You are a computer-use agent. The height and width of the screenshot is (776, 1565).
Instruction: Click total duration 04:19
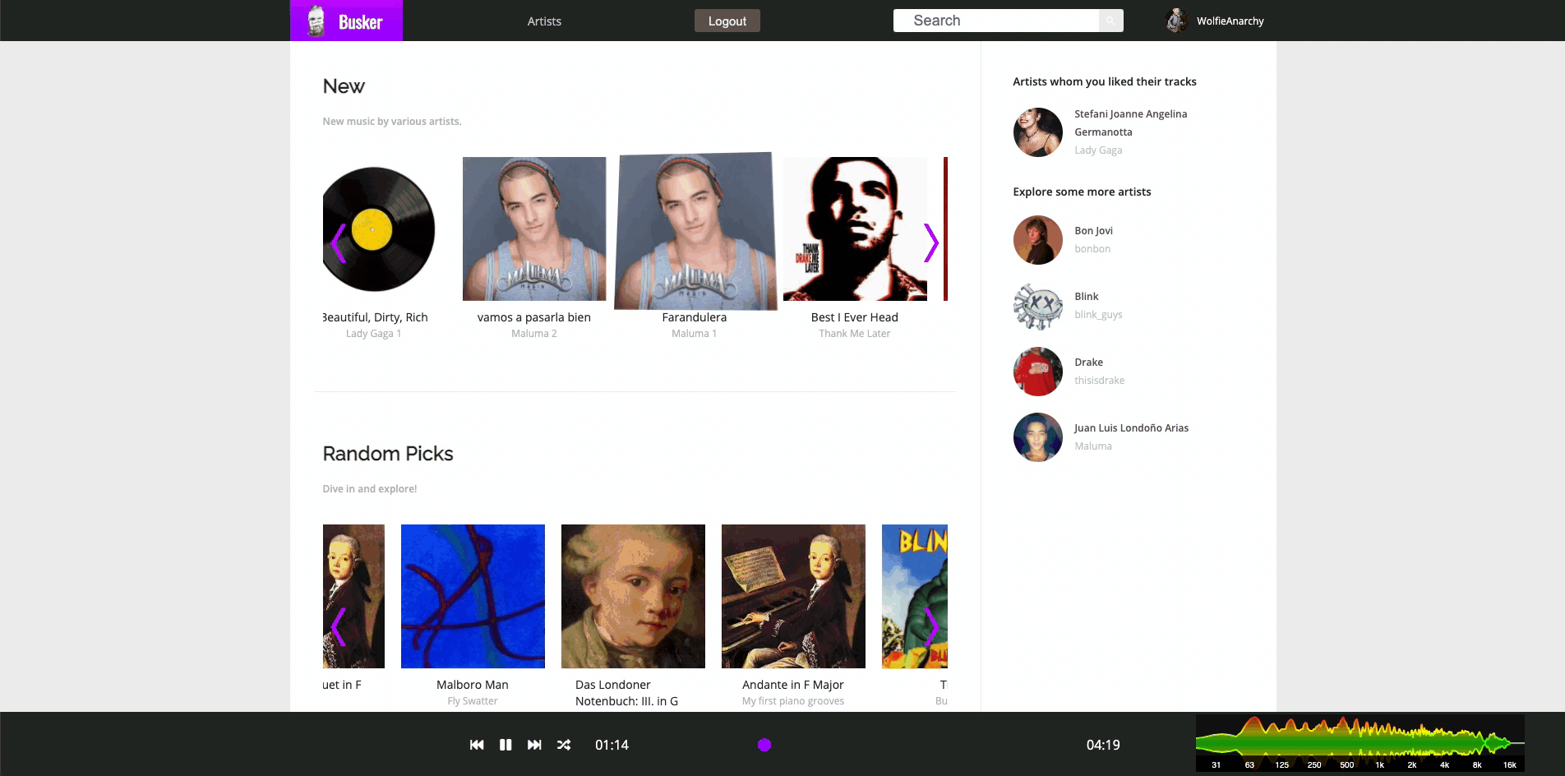point(1103,745)
